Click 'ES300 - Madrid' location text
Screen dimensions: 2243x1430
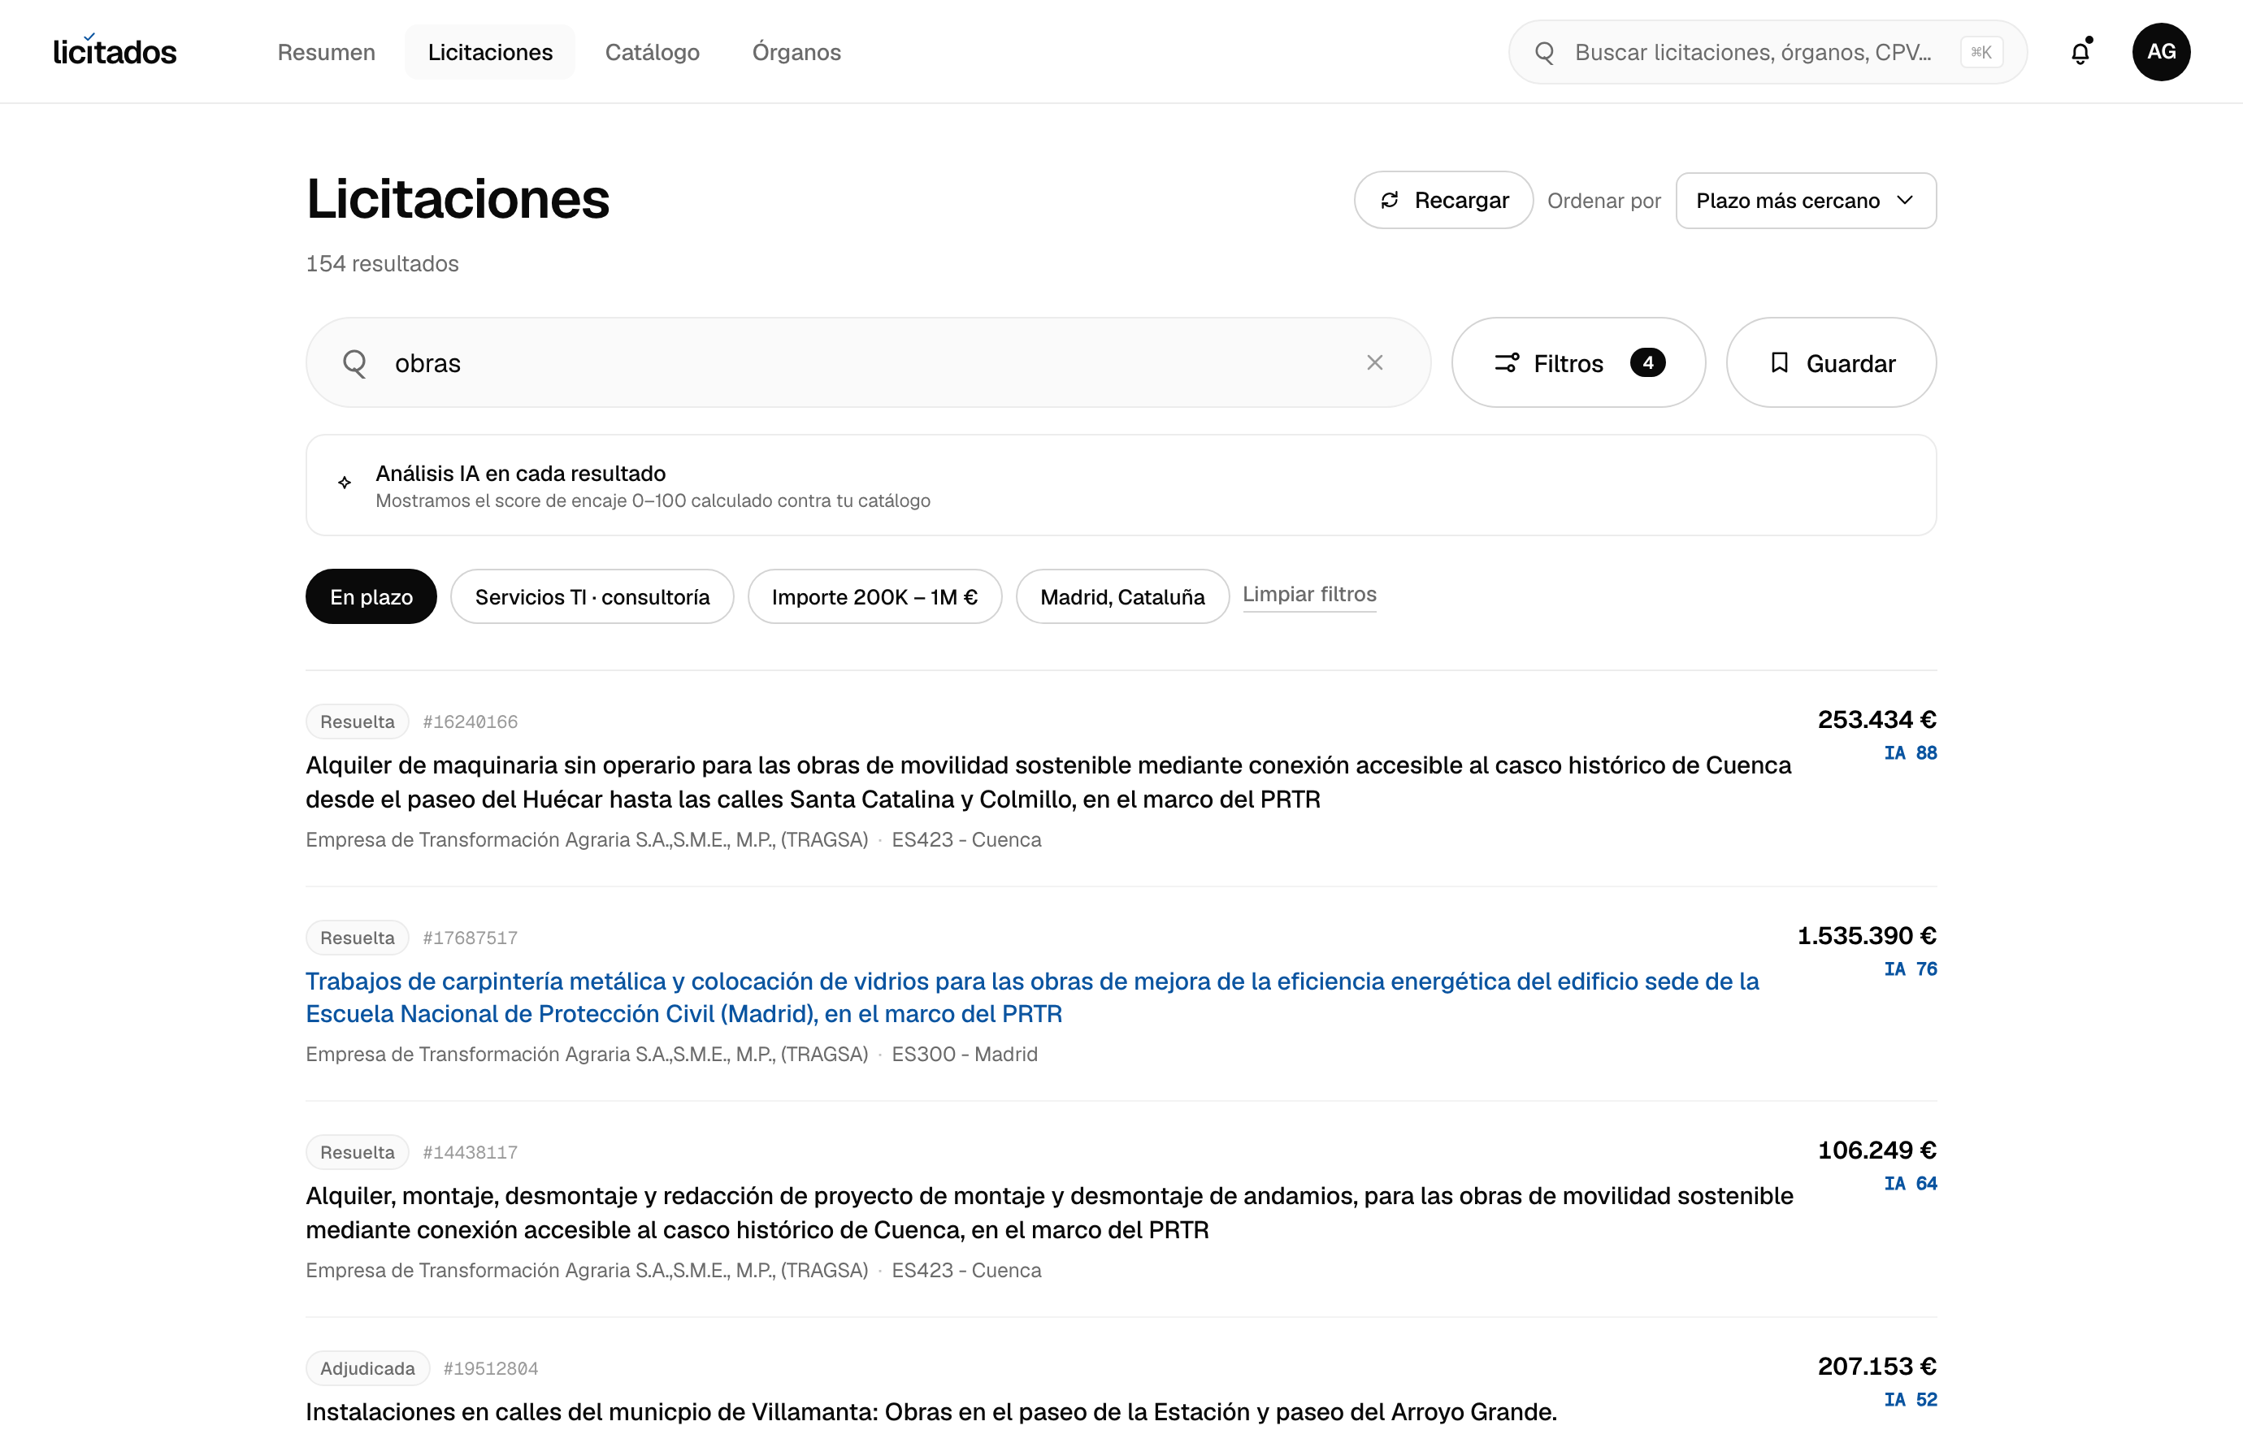tap(964, 1054)
